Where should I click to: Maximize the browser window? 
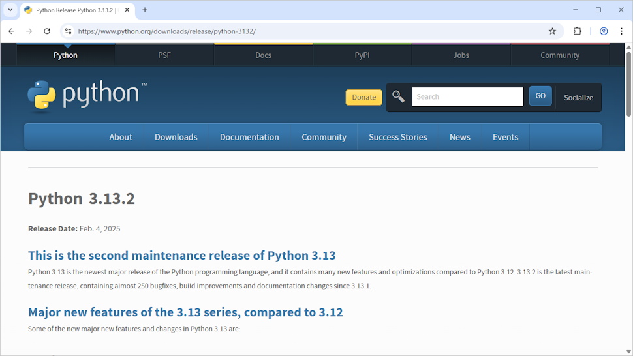tap(598, 10)
